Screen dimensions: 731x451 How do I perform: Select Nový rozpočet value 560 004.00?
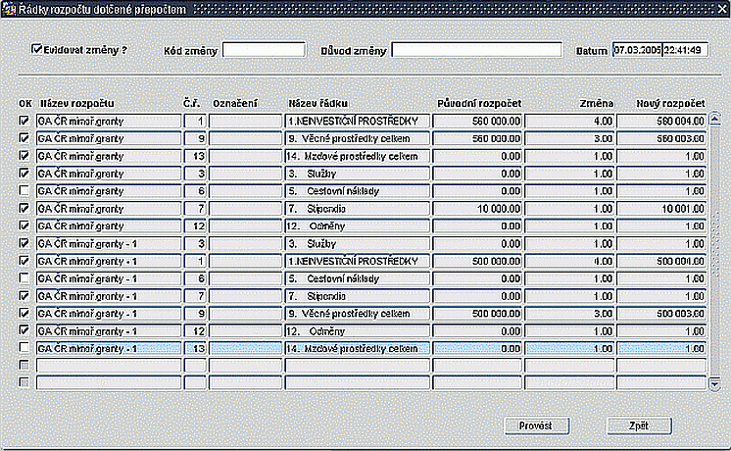[661, 121]
